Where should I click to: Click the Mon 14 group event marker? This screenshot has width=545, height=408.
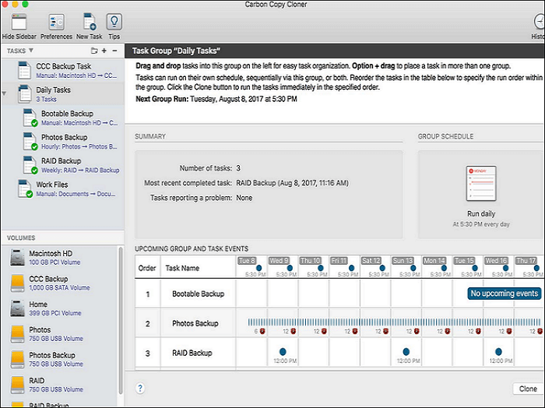pos(444,268)
